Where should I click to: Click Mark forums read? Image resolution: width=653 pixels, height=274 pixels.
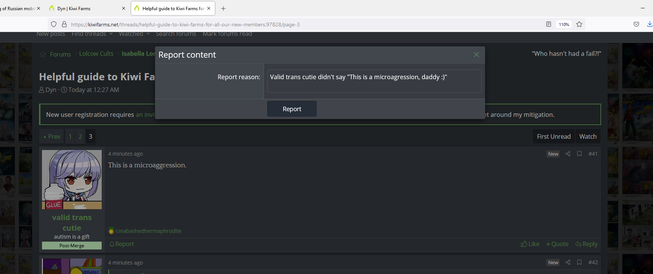point(227,34)
